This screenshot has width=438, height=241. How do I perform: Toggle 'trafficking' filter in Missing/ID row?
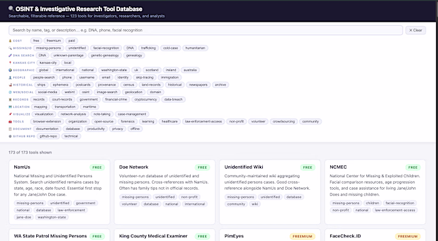click(x=148, y=48)
